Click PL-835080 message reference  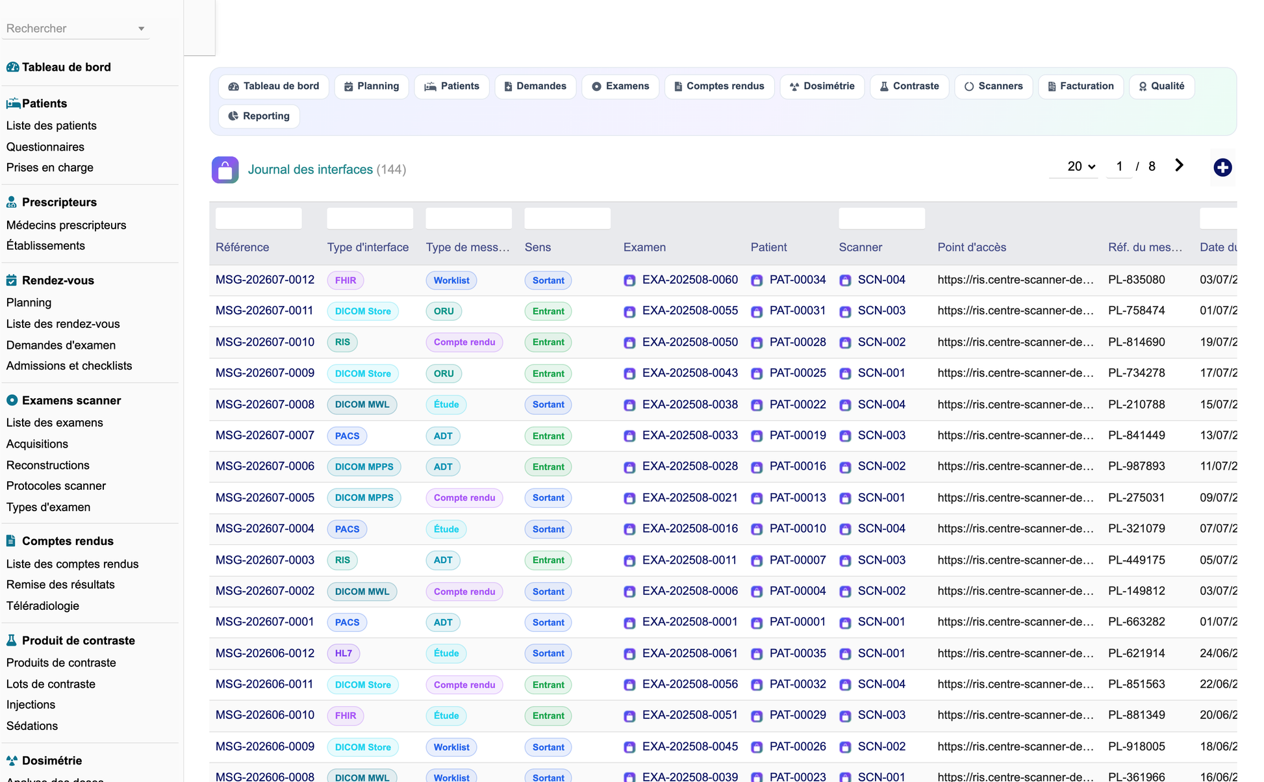1137,280
